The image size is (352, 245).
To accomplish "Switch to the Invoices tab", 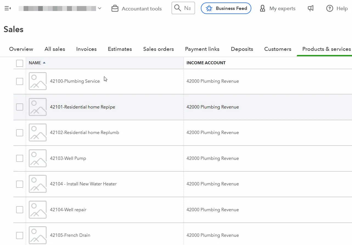I will click(86, 49).
